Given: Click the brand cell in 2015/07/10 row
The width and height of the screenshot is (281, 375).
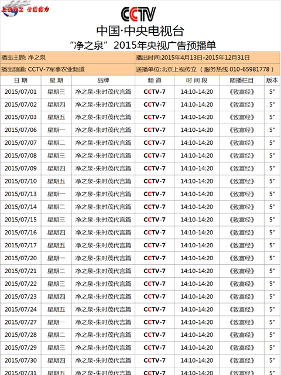Looking at the screenshot, I should tap(103, 181).
